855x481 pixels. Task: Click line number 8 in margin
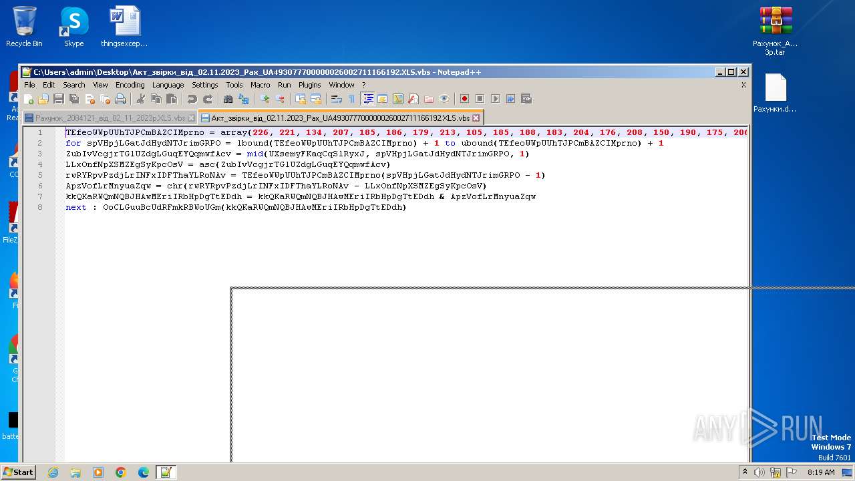coord(40,207)
